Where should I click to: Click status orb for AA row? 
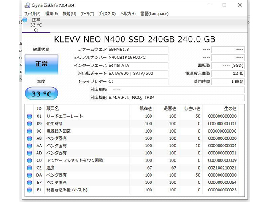coord(30,146)
